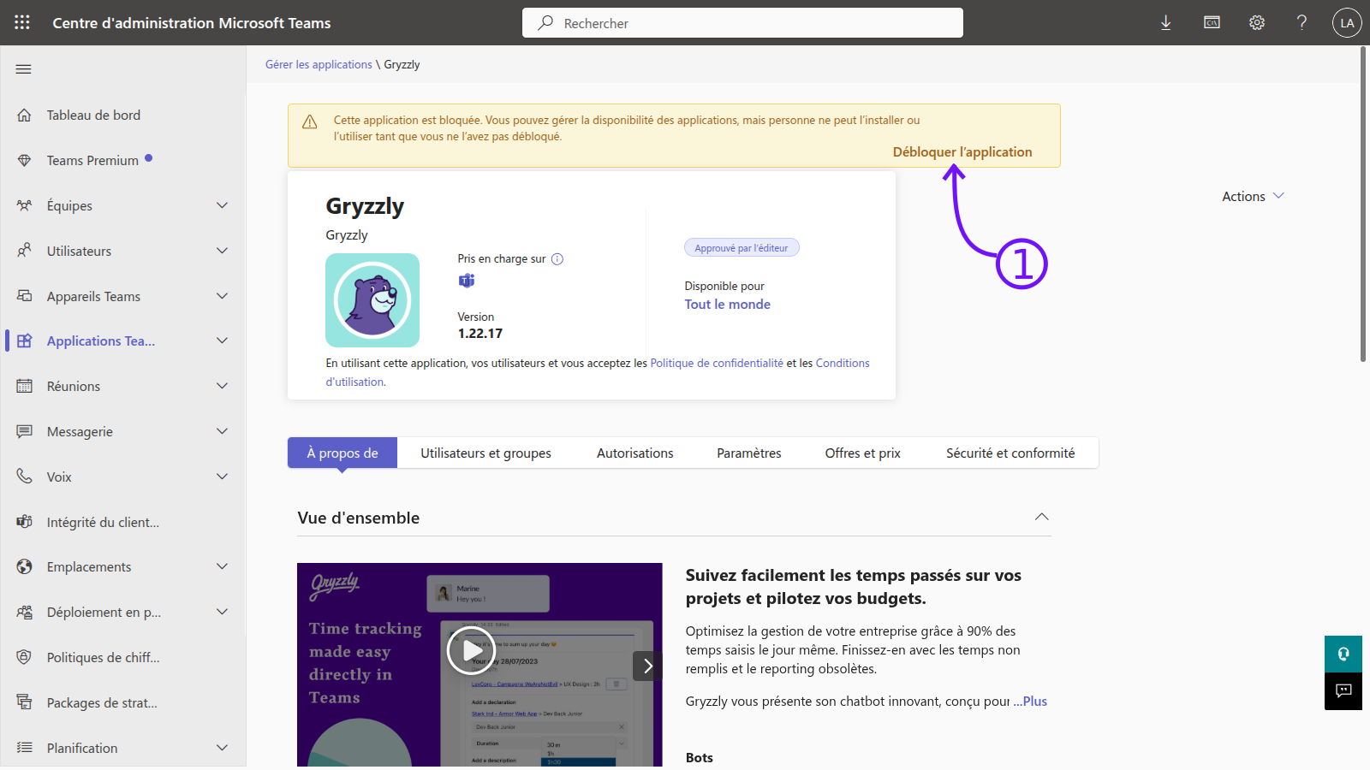Go to next carousel image arrow

tap(647, 666)
